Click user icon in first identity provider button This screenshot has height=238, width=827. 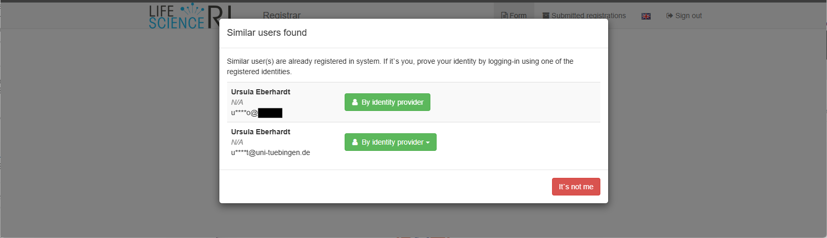click(x=355, y=102)
